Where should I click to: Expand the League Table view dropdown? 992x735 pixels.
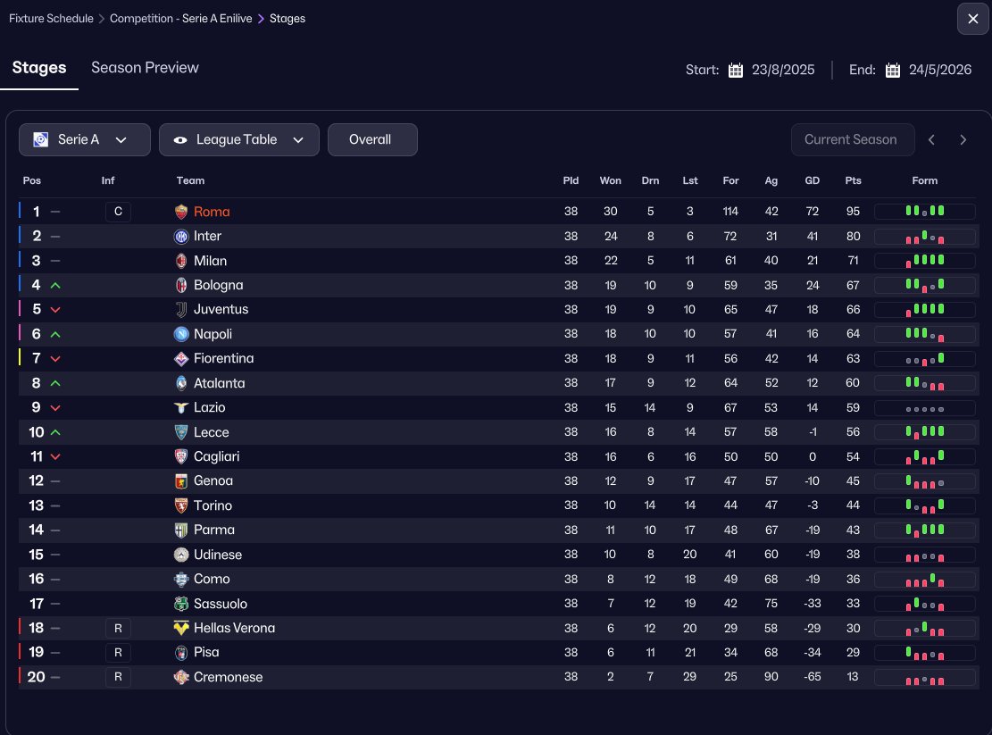[239, 140]
